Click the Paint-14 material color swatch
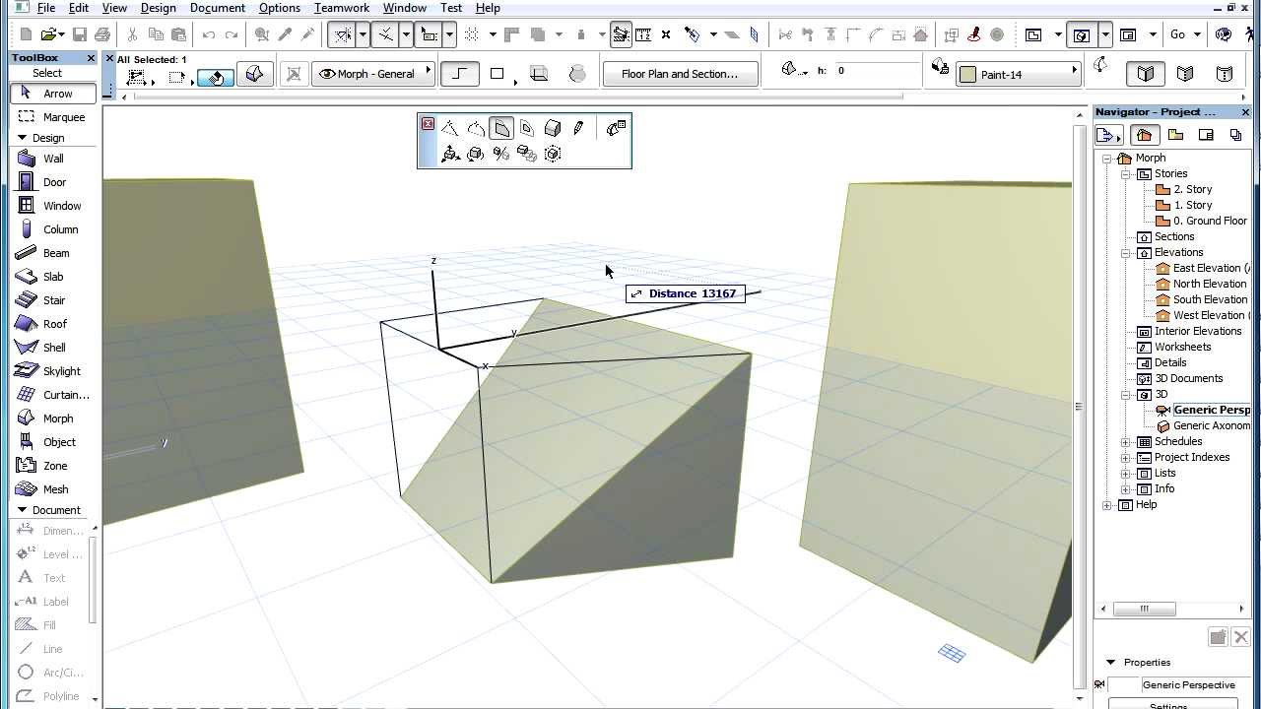The width and height of the screenshot is (1261, 709). [x=967, y=74]
